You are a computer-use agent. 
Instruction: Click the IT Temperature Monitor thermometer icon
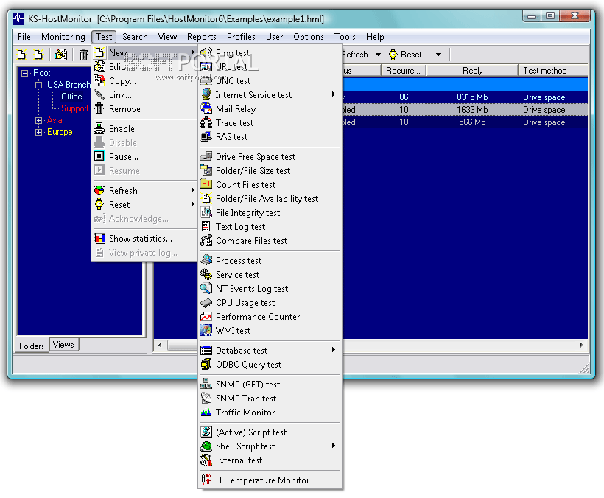(206, 480)
